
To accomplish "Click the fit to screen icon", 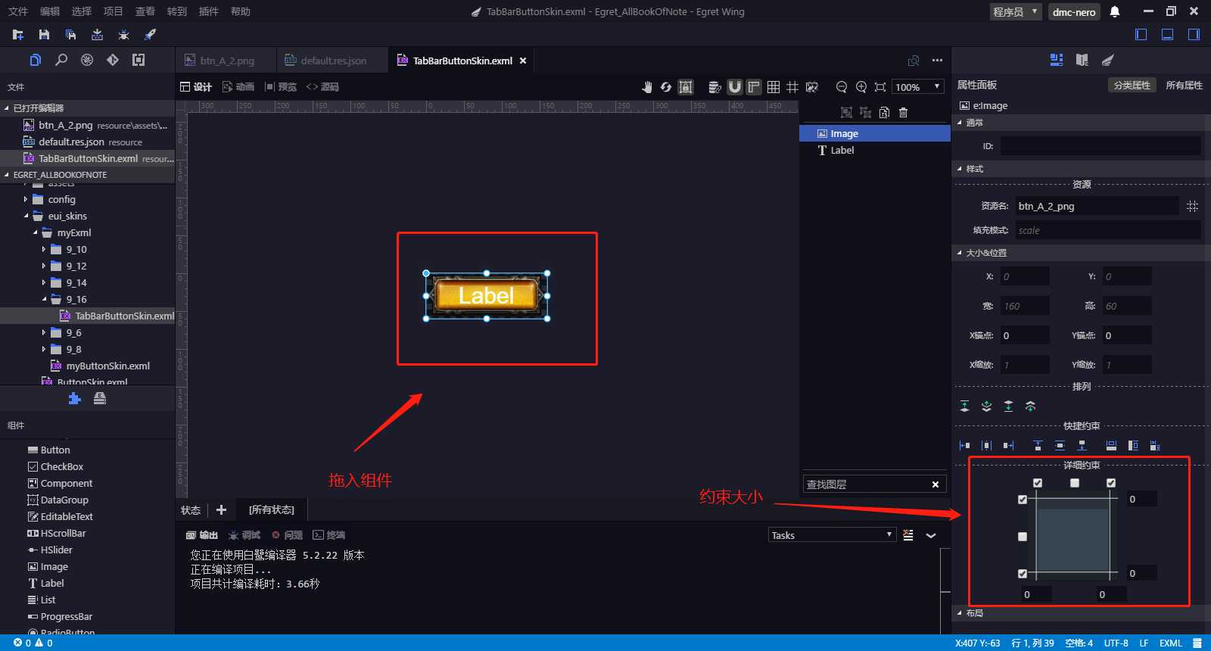I will 880,87.
